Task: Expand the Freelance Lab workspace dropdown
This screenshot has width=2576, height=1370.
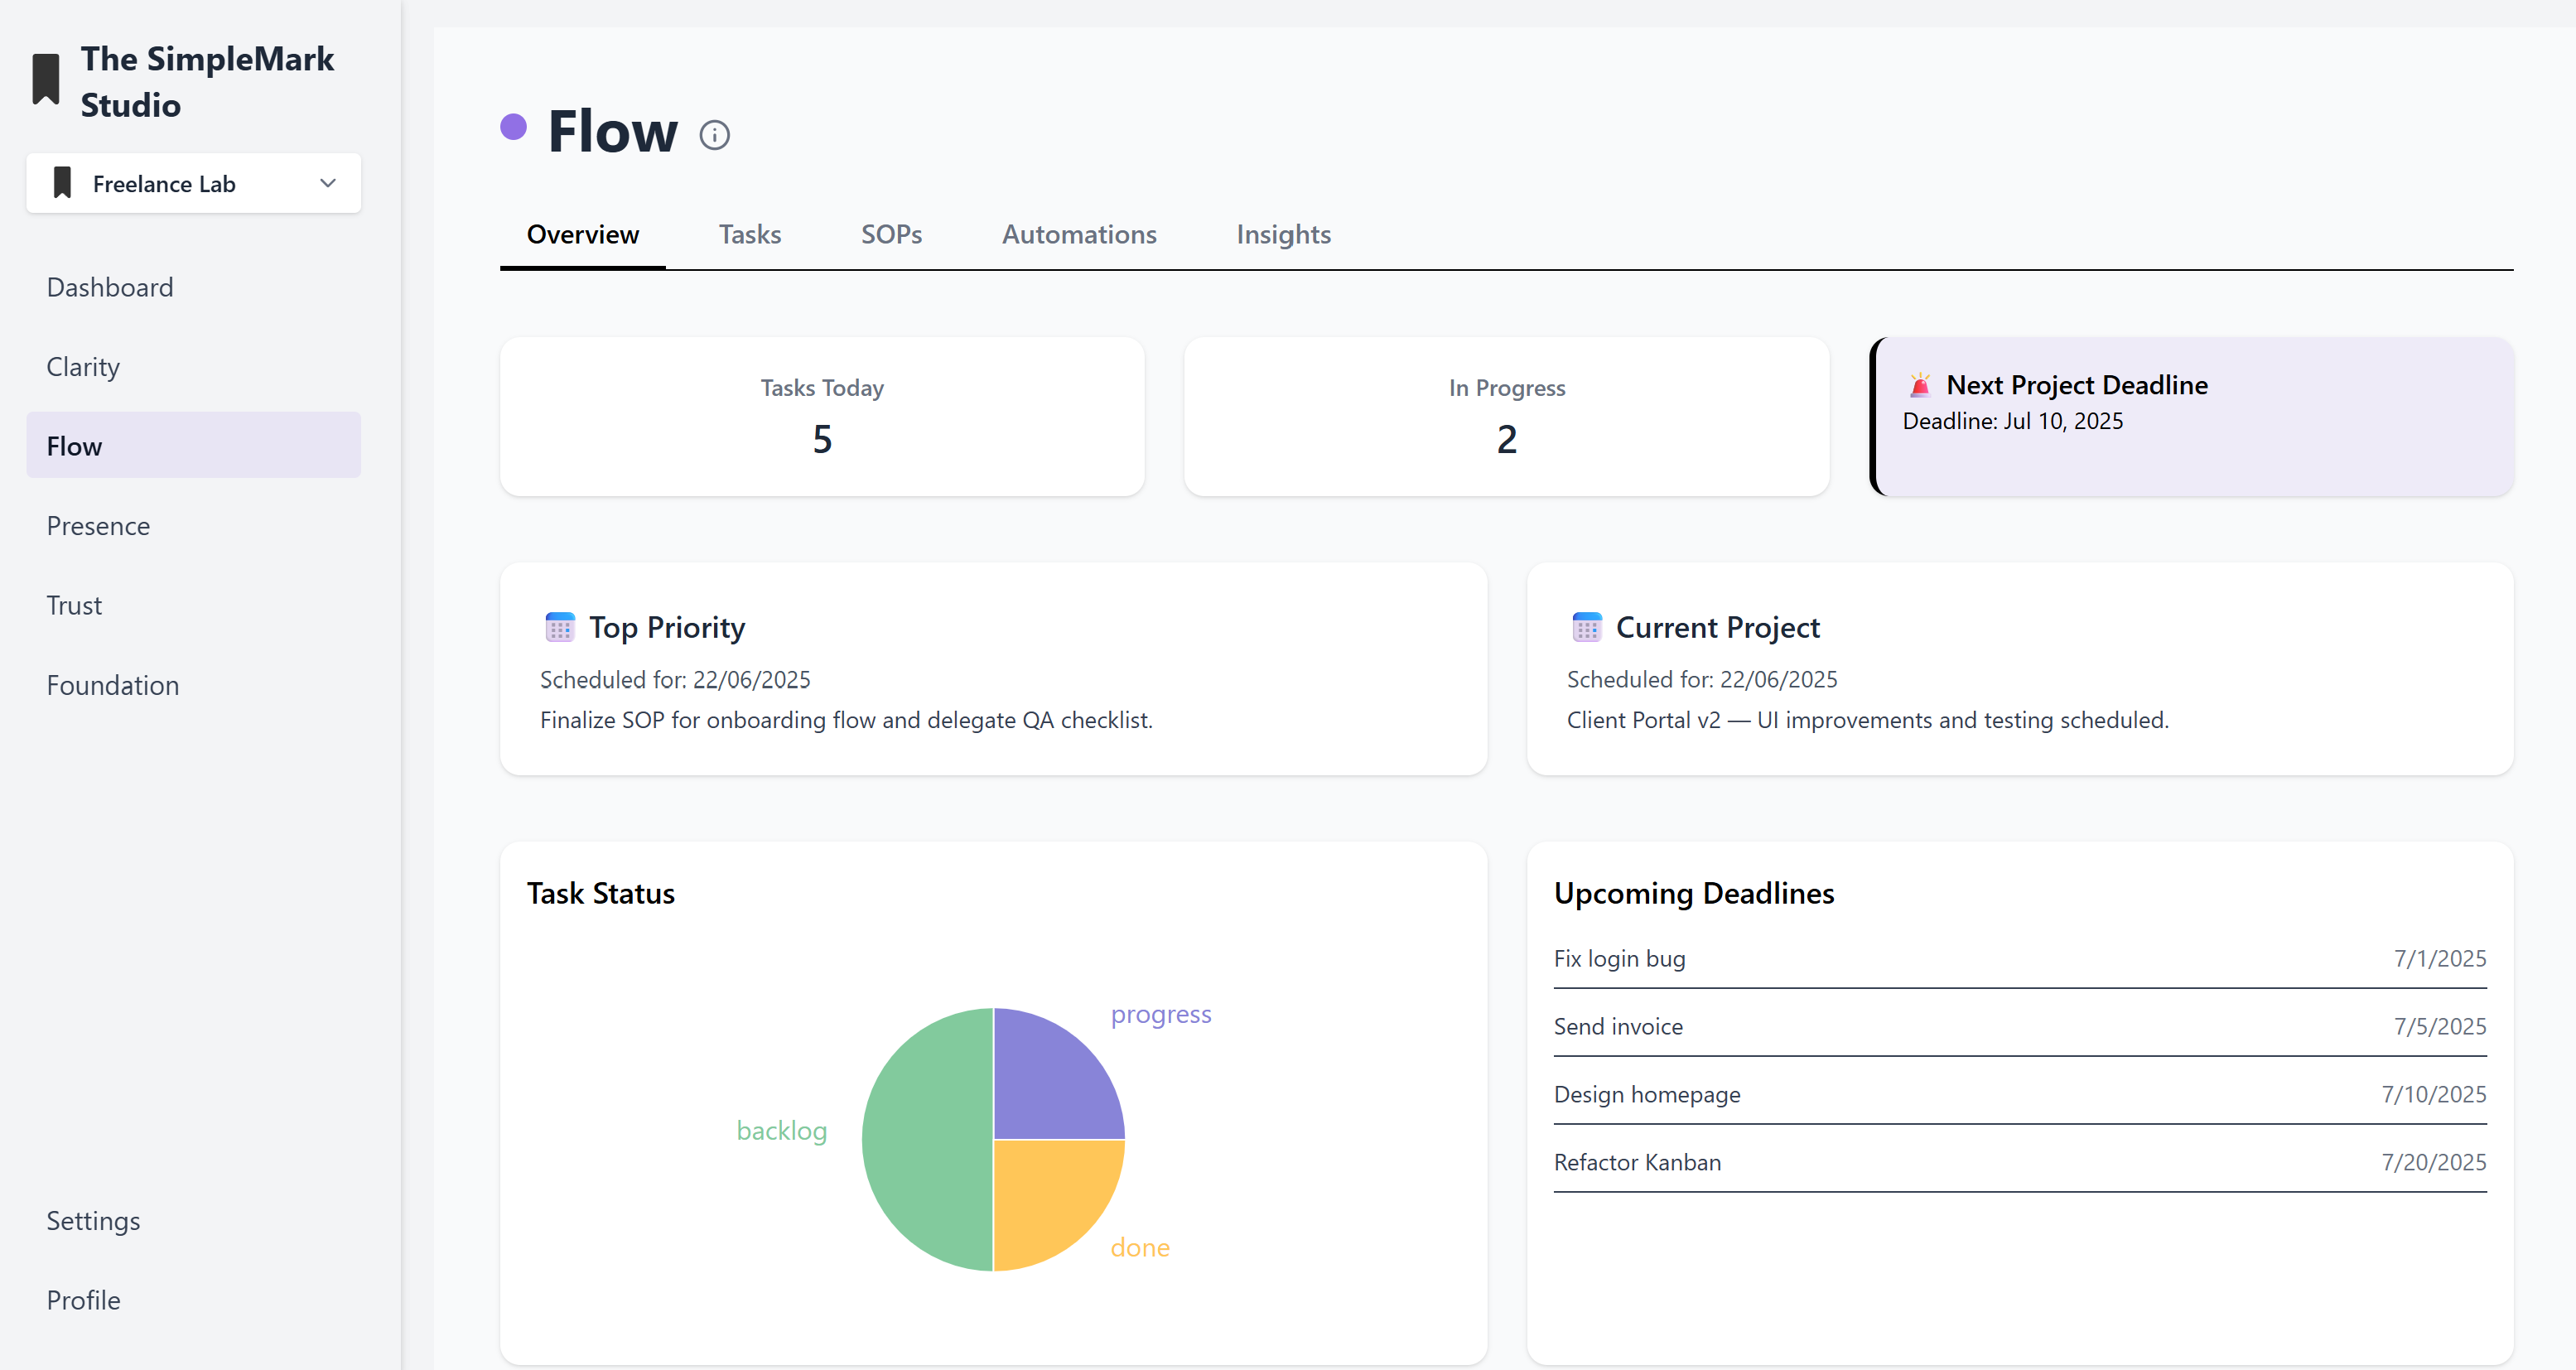Action: pyautogui.click(x=194, y=183)
